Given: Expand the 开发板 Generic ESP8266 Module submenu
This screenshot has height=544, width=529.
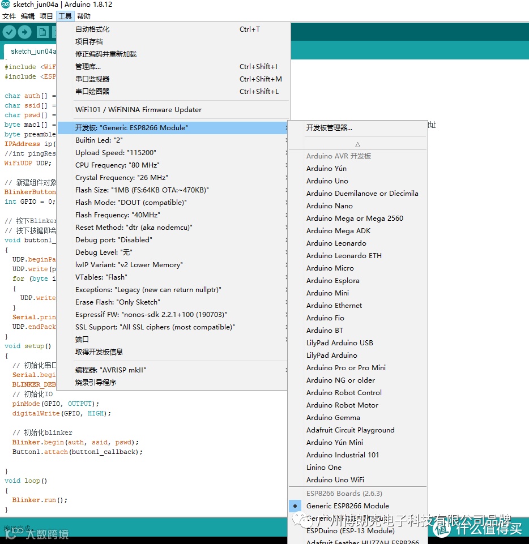Looking at the screenshot, I should pos(173,128).
